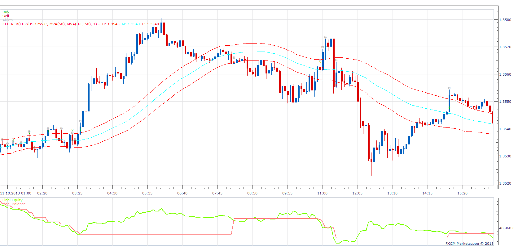The width and height of the screenshot is (514, 246).
Task: Click the 05:35 time axis label
Action: point(147,193)
